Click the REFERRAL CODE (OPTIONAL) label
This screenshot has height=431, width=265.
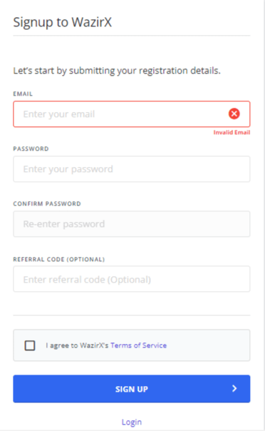[x=59, y=259]
